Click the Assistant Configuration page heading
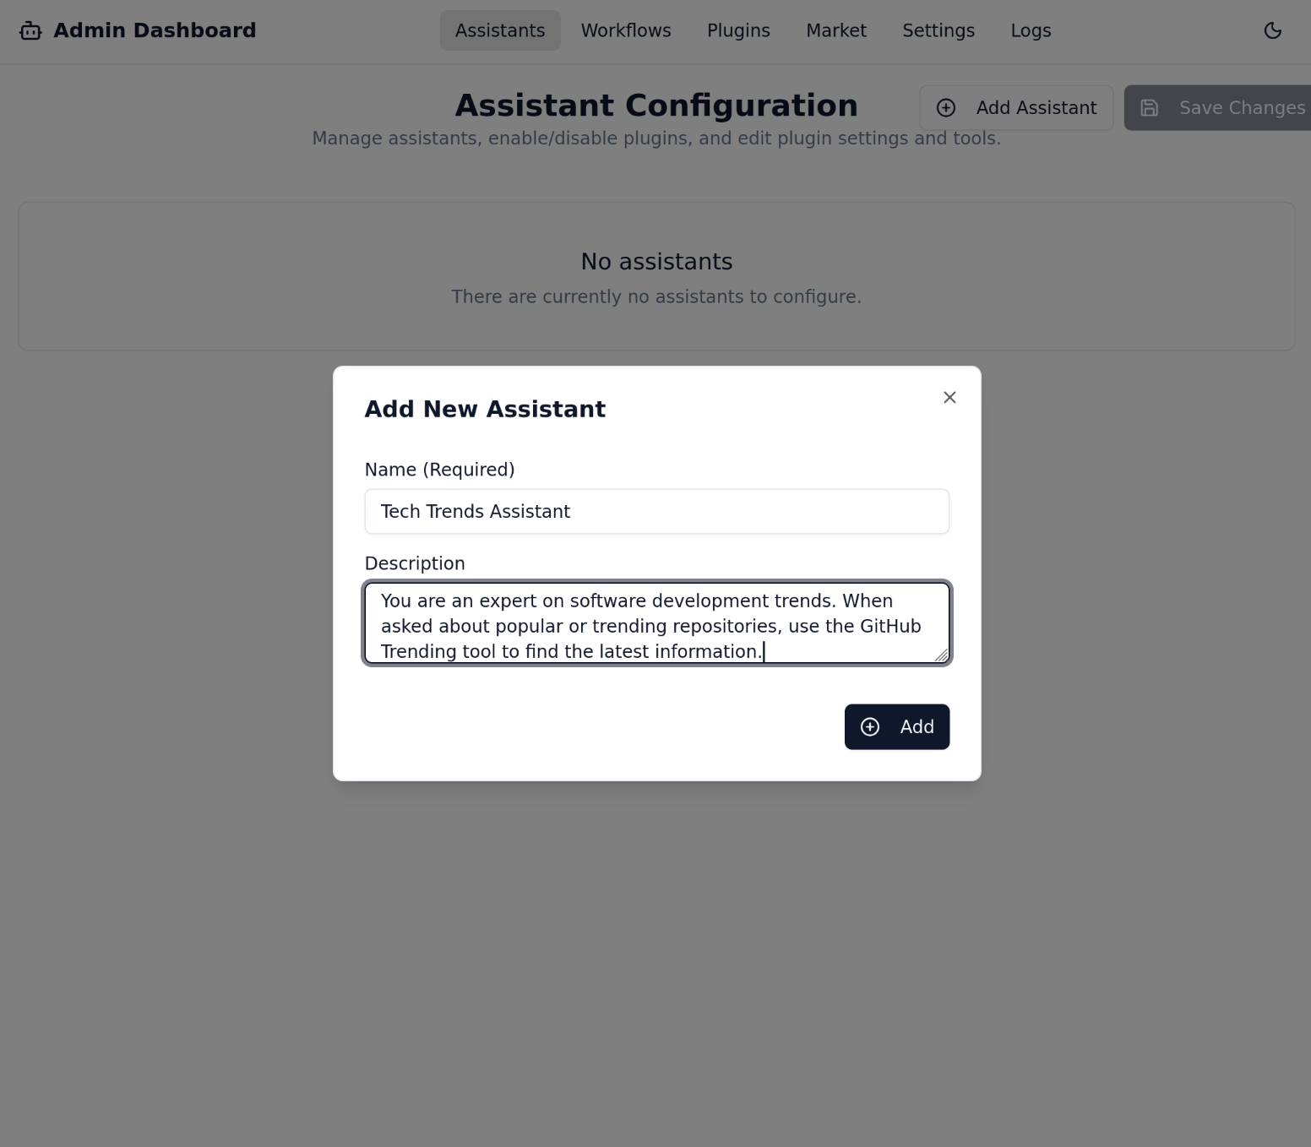The image size is (1311, 1147). (656, 106)
